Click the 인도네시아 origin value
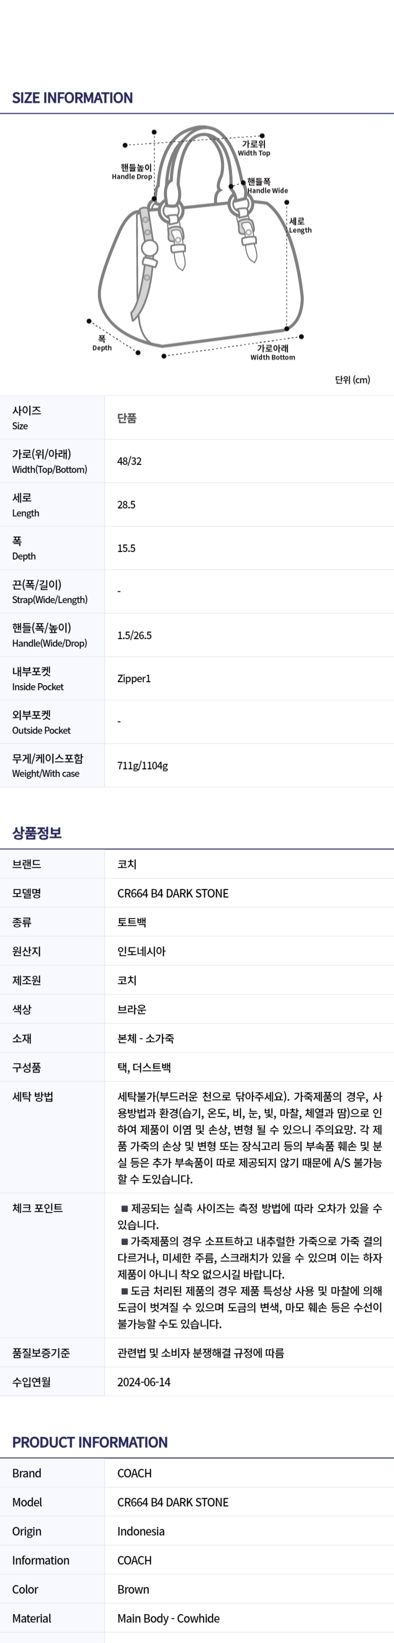The image size is (394, 1643). pos(141,951)
